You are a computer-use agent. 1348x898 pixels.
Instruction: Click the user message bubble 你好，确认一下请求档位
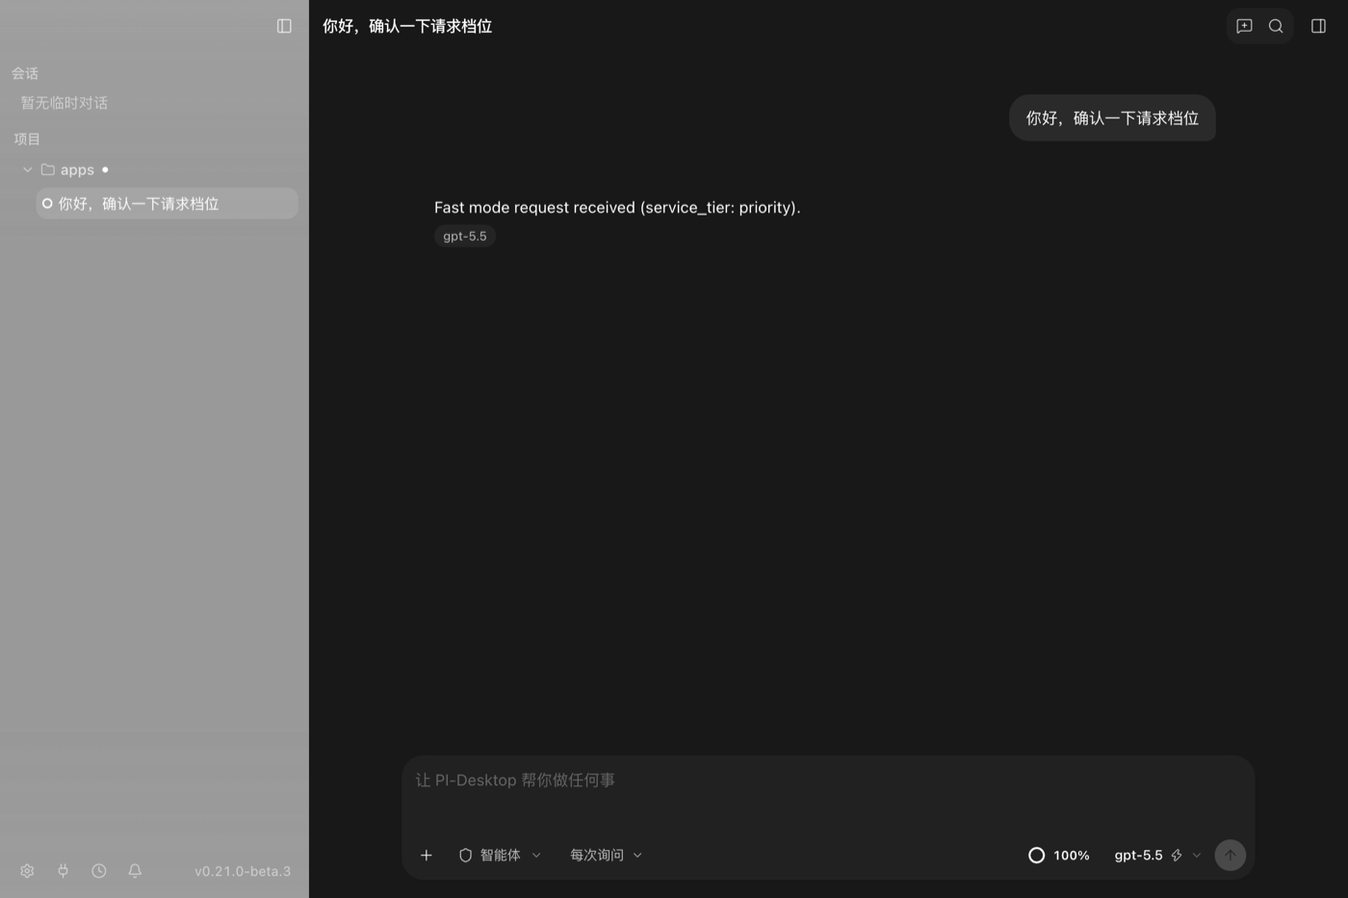point(1112,118)
